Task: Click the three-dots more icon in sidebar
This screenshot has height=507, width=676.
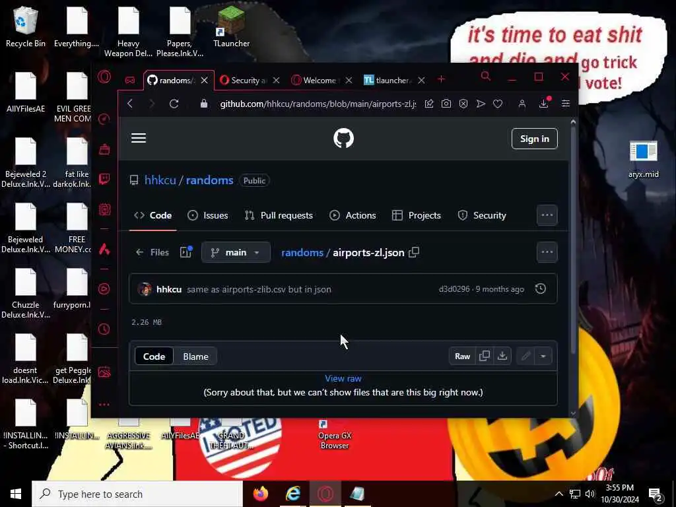Action: point(104,405)
